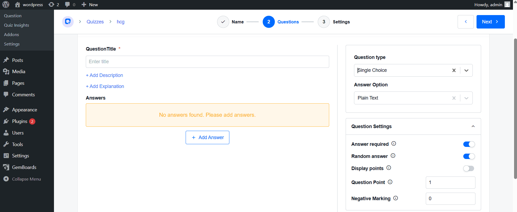Screen dimensions: 517x212
Task: Open the wordpress site home icon
Action: (x=18, y=5)
